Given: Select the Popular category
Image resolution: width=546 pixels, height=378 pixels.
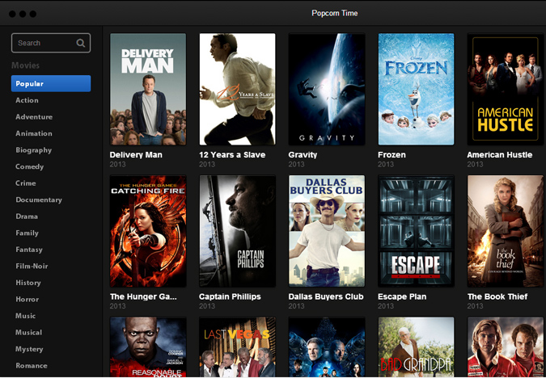Looking at the screenshot, I should 51,84.
